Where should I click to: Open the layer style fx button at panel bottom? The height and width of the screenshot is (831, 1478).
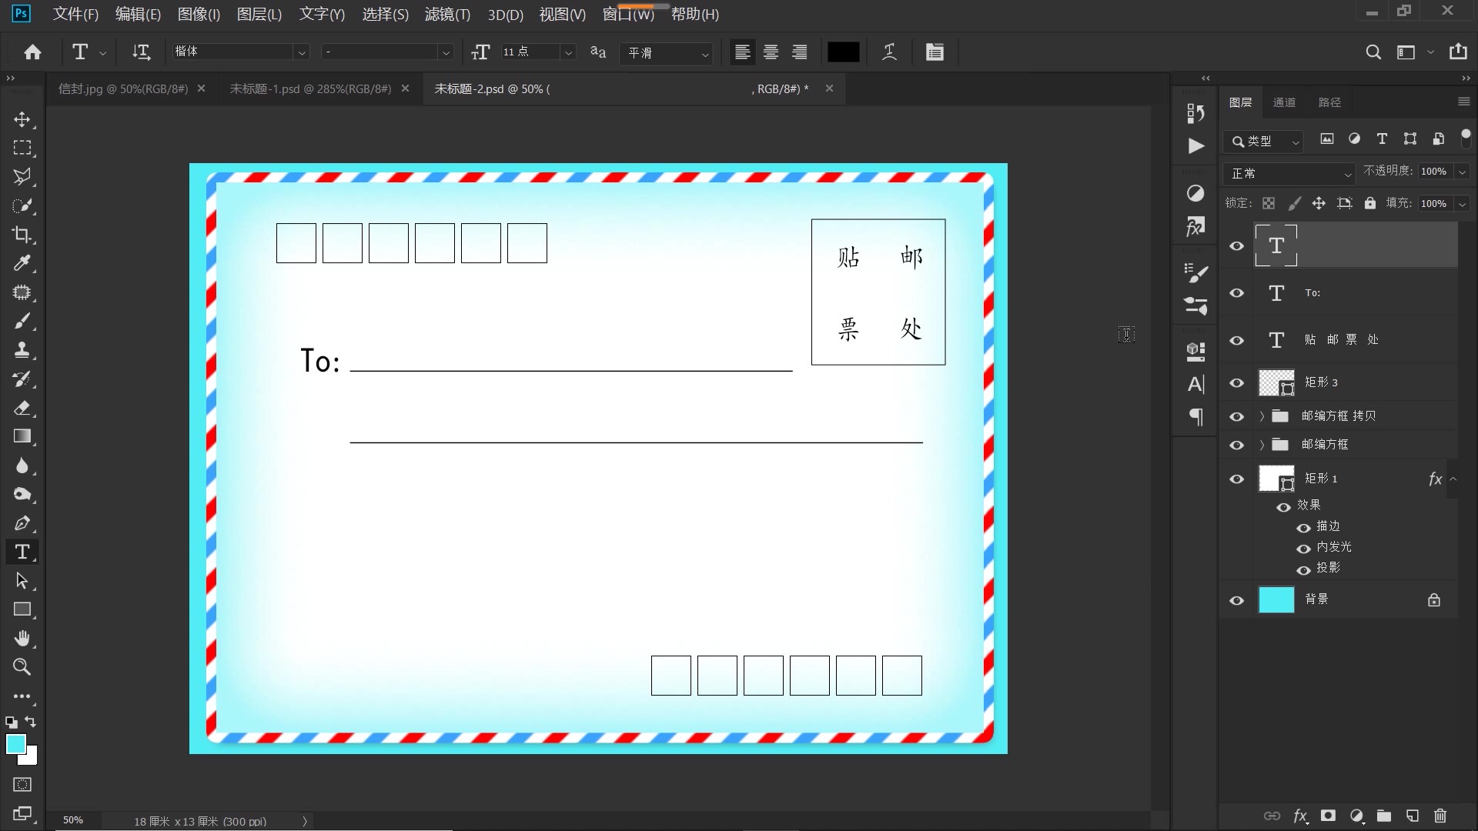pyautogui.click(x=1300, y=816)
